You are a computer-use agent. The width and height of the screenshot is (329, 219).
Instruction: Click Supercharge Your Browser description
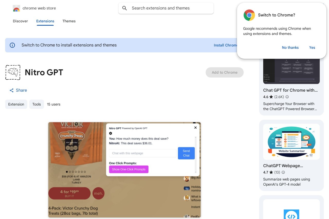coord(290,106)
